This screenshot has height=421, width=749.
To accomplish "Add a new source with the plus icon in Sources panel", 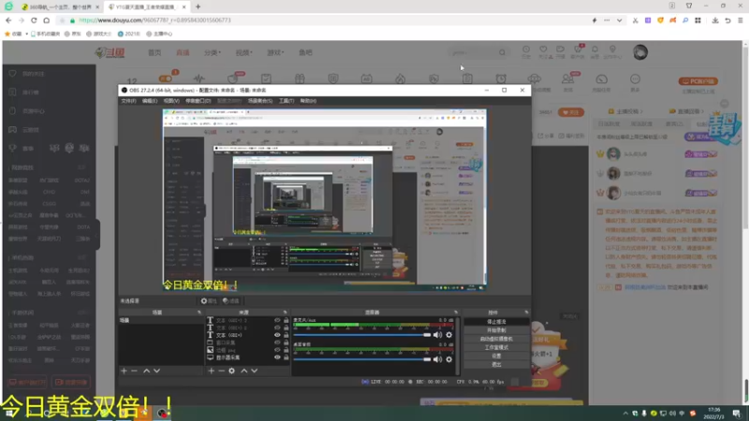I will (212, 370).
